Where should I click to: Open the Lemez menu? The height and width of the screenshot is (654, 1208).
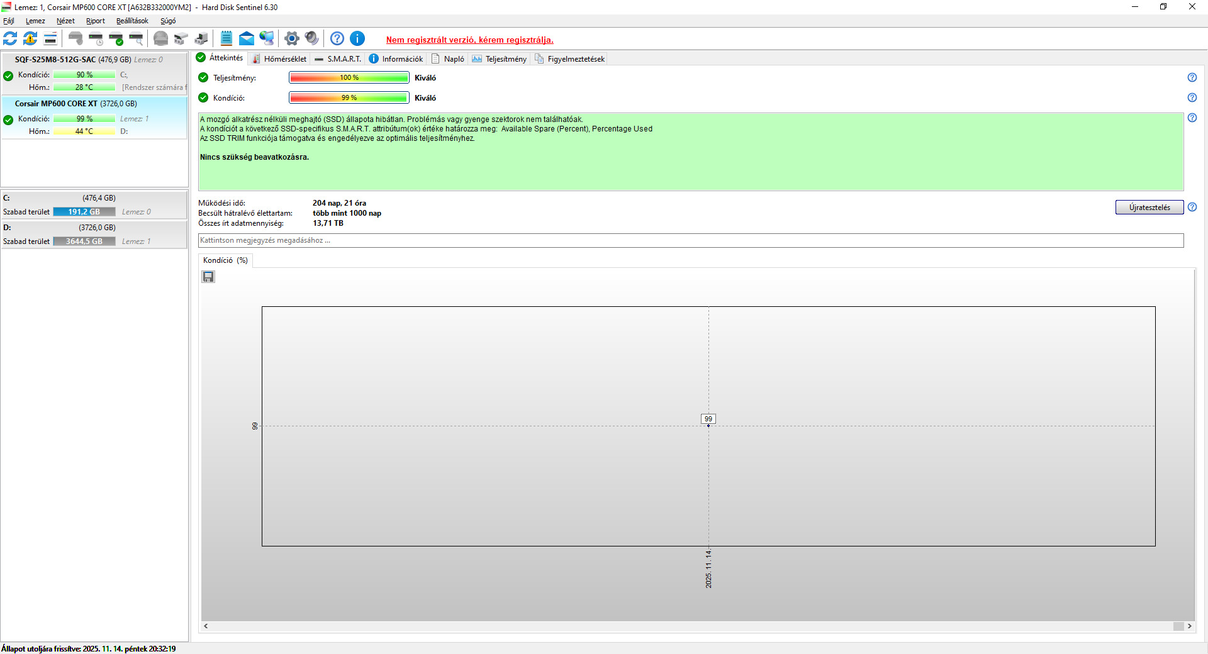point(35,21)
